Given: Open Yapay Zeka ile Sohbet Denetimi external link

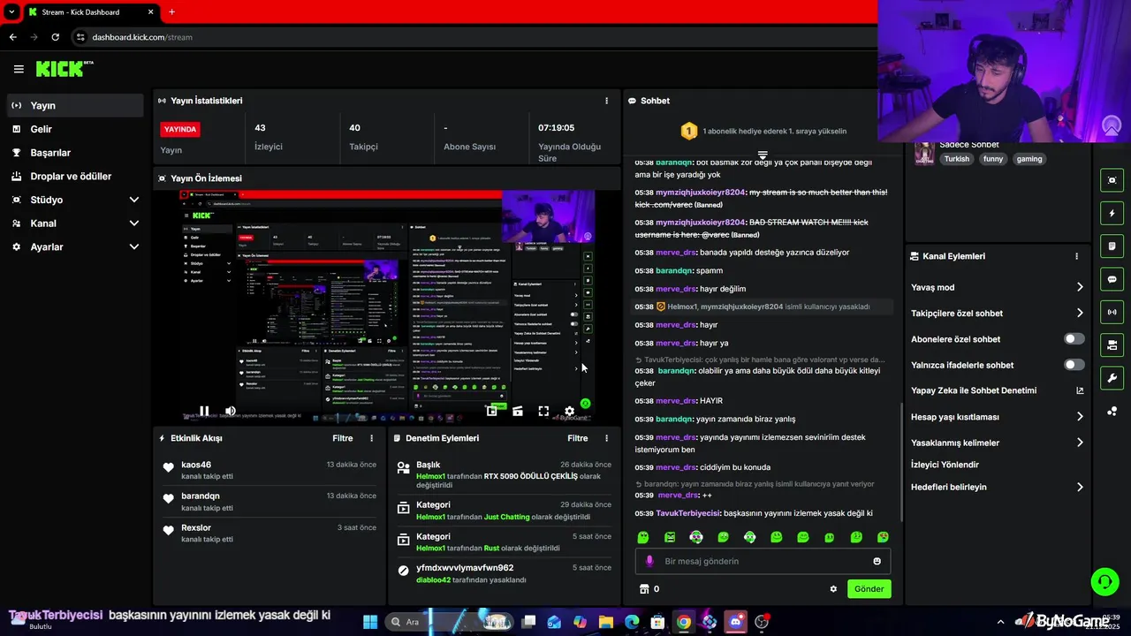Looking at the screenshot, I should 1080,390.
